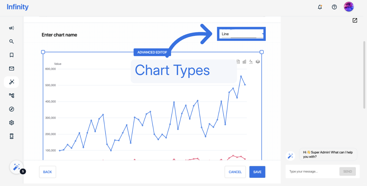Open the user profile avatar menu
The width and height of the screenshot is (367, 186).
[x=349, y=7]
